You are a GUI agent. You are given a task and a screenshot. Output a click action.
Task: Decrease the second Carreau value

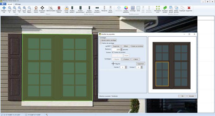(141, 68)
